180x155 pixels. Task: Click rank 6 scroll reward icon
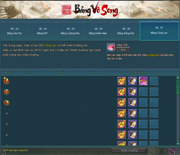132,135
